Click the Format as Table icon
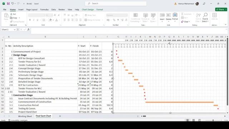229x129 pixels. point(145,15)
